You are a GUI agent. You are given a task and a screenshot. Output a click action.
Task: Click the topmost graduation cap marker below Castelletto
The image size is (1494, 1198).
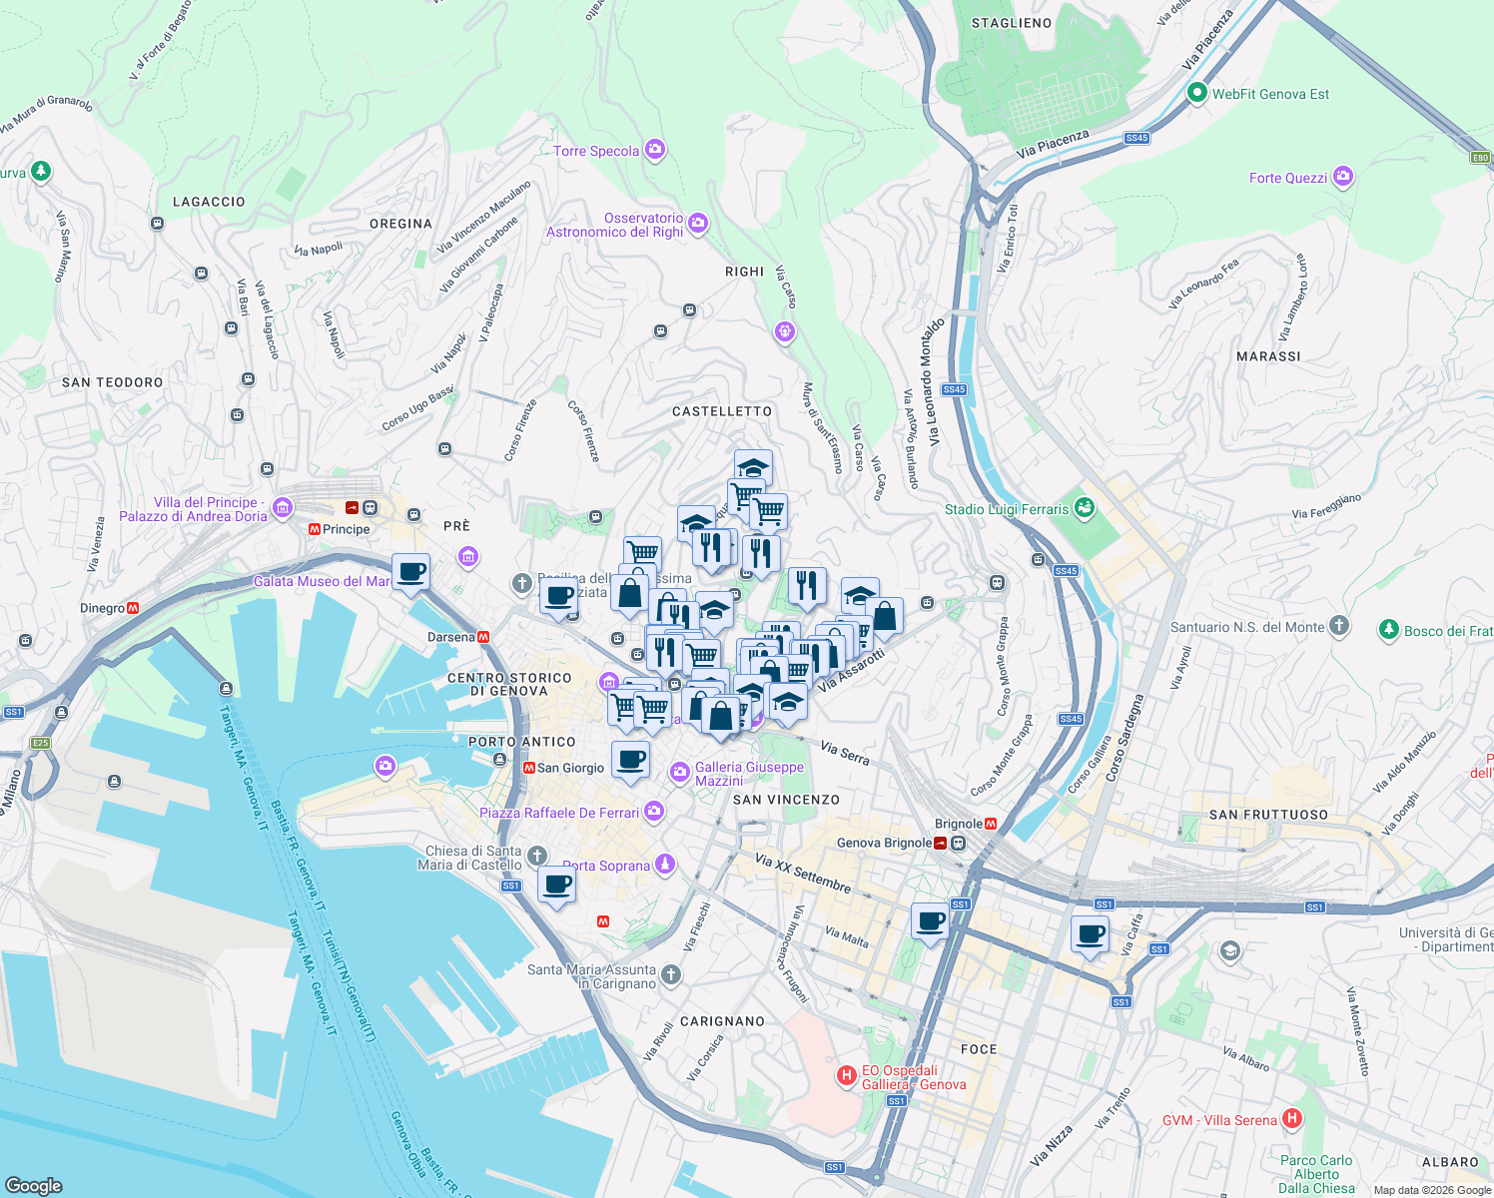753,468
